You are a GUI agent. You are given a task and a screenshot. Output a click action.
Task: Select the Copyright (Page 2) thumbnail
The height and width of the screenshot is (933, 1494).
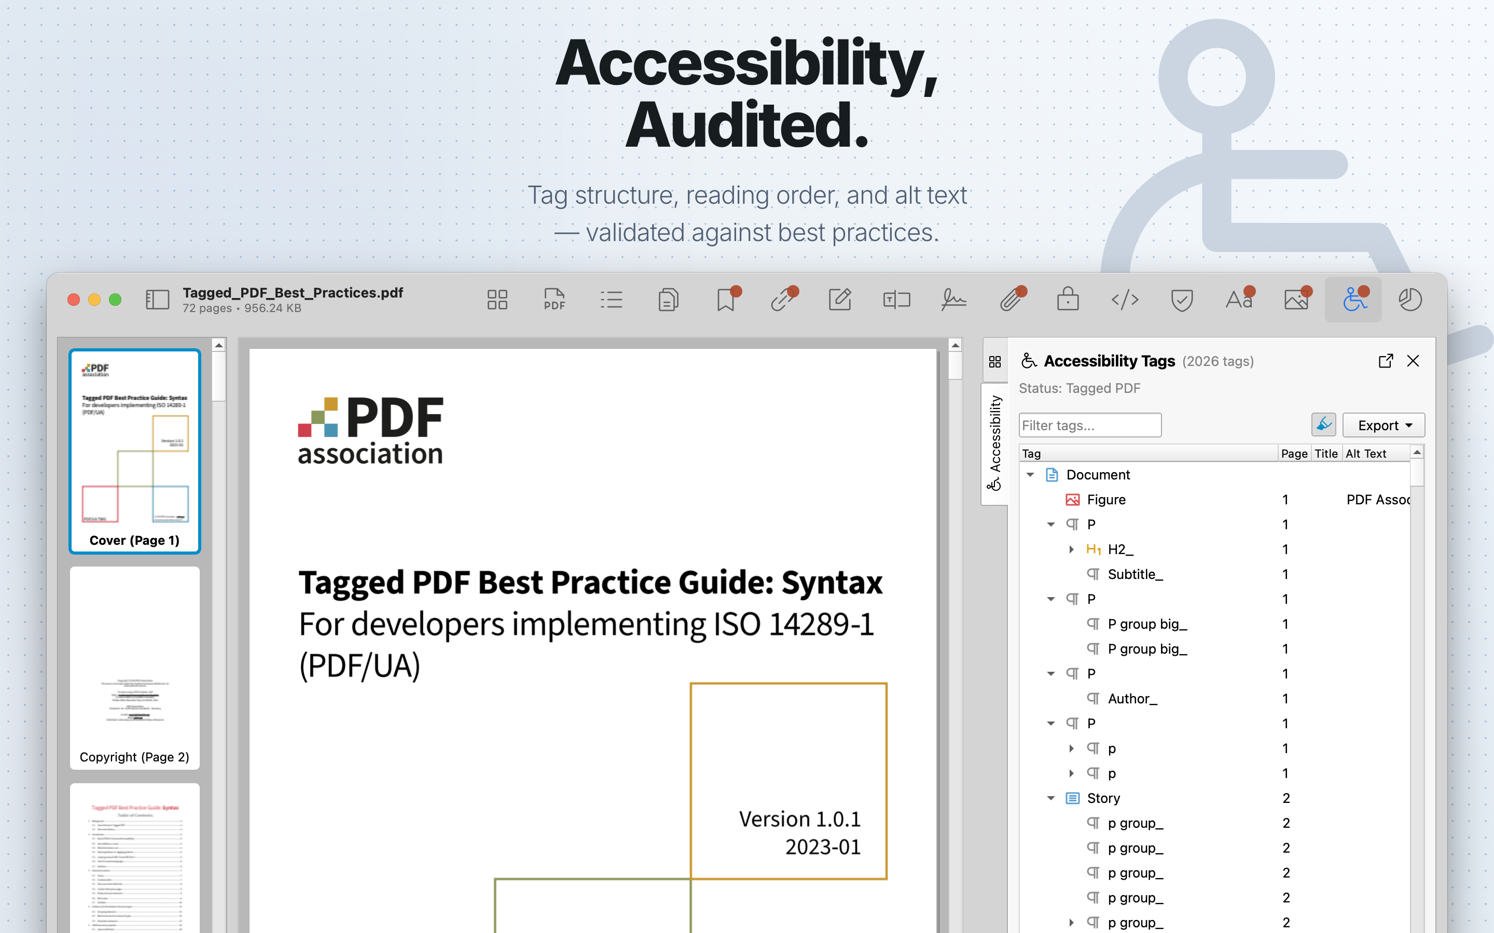coord(134,668)
